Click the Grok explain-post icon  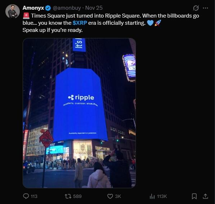(x=196, y=8)
